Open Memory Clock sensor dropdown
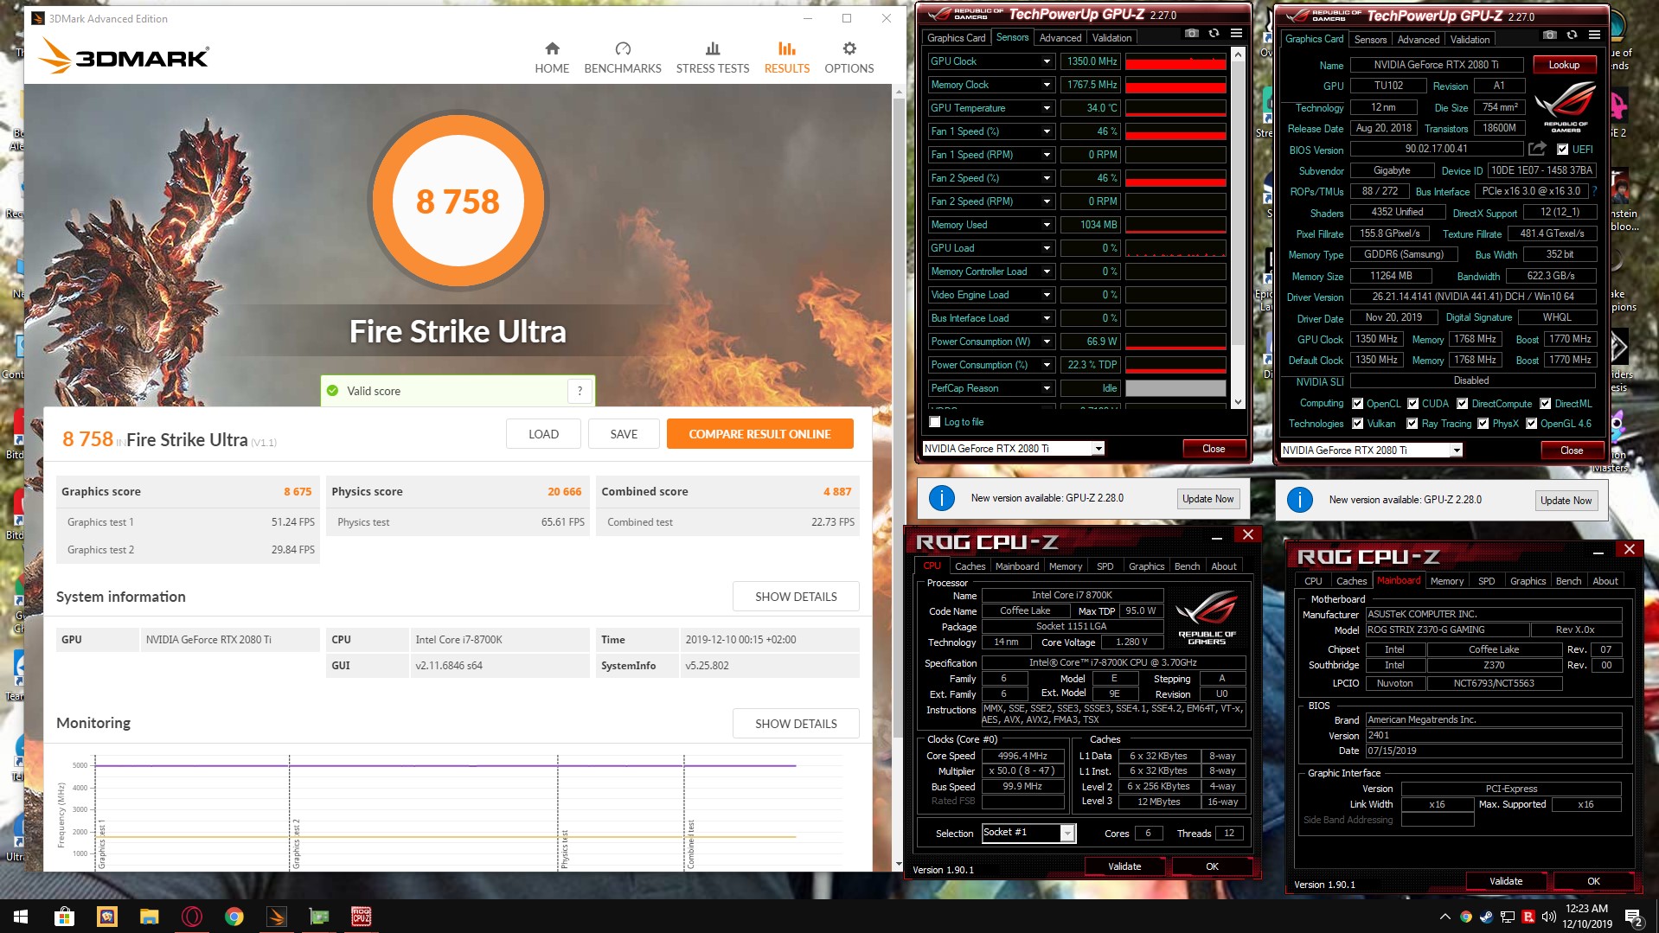The width and height of the screenshot is (1659, 933). (x=1047, y=85)
